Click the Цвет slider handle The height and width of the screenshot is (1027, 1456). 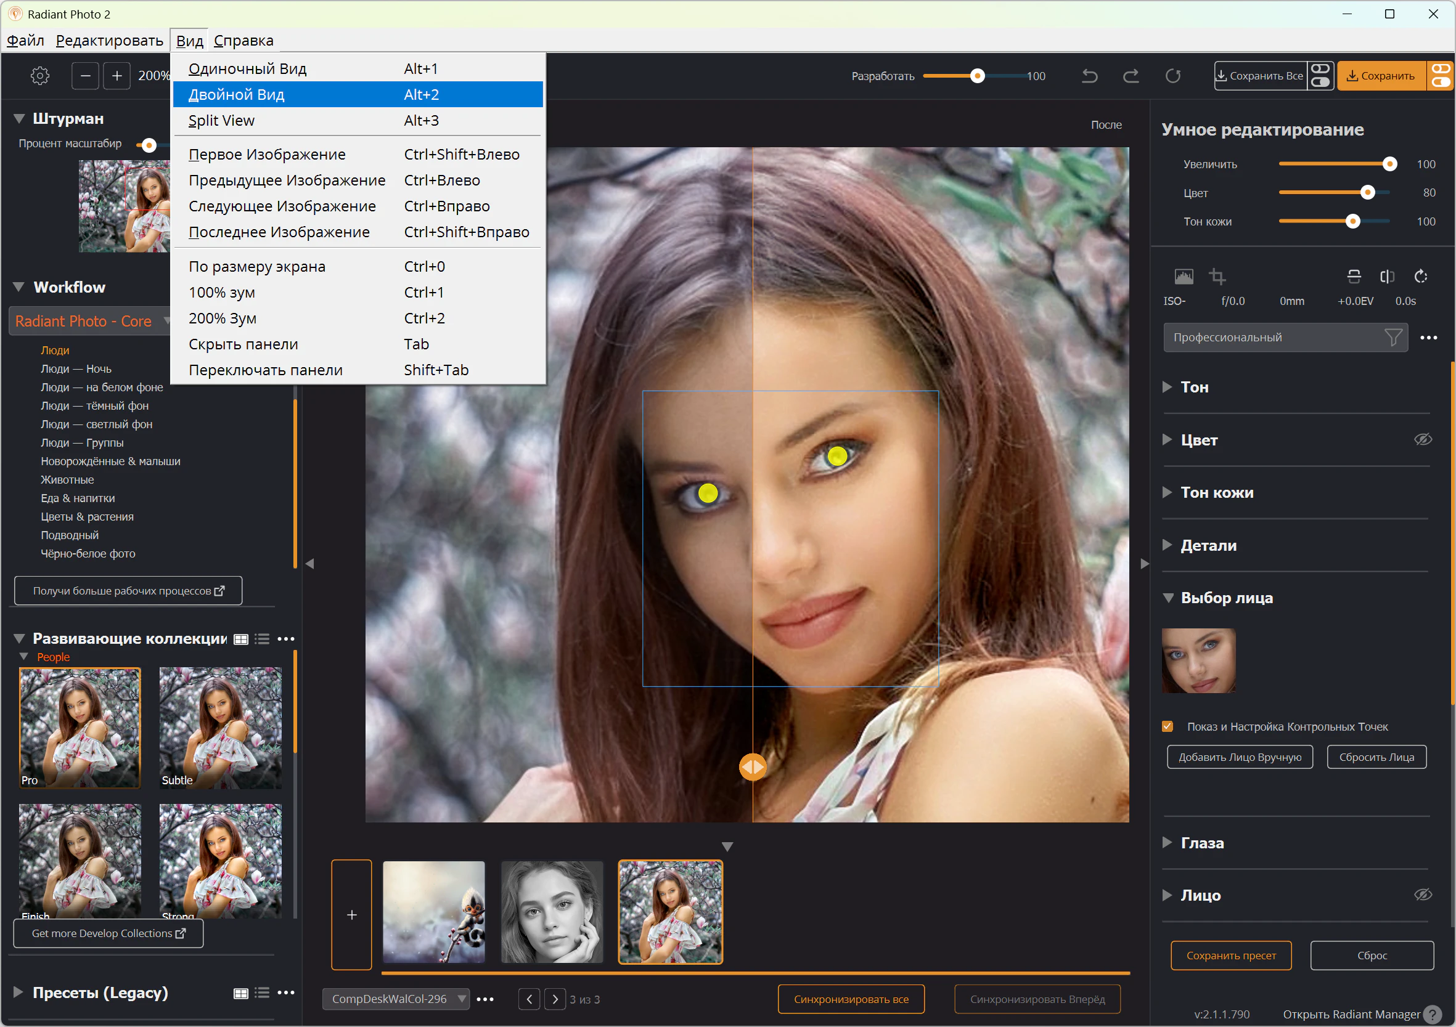(x=1367, y=193)
